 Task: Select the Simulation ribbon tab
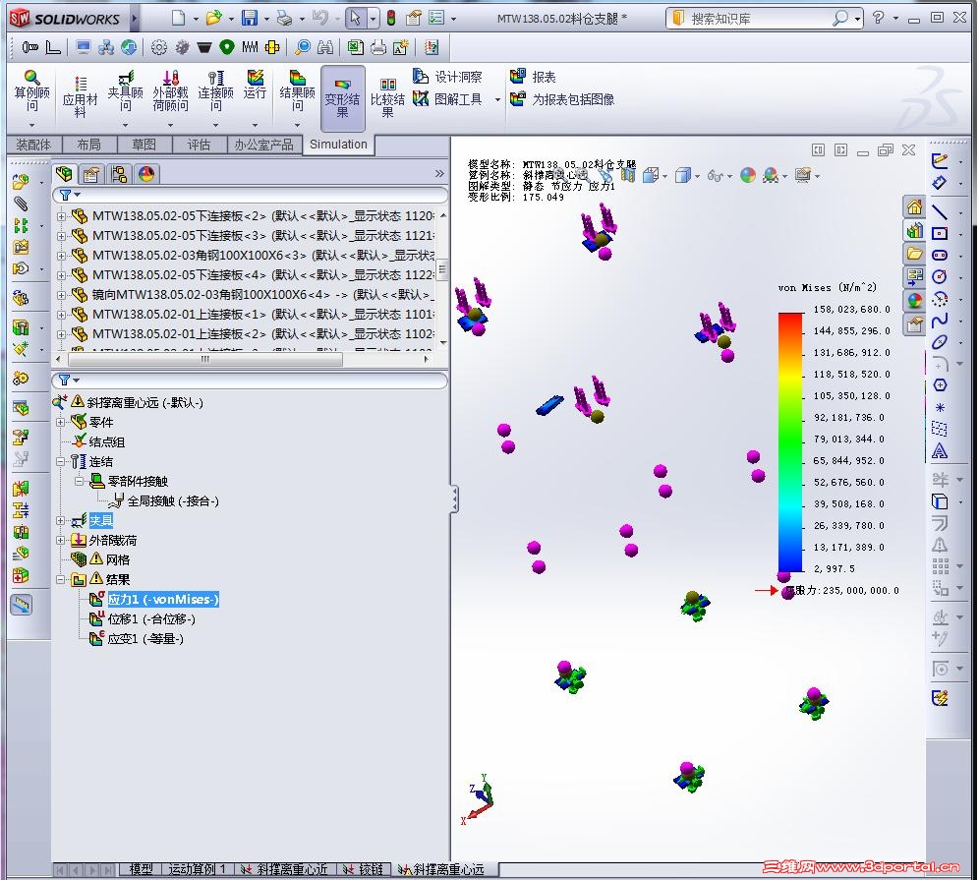tap(338, 145)
